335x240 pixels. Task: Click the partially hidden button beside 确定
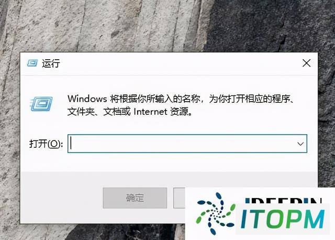(x=179, y=198)
